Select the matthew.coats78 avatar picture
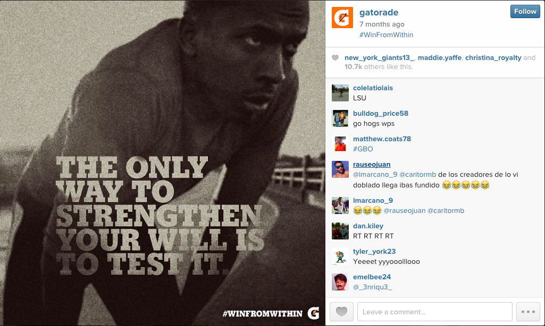 click(x=340, y=144)
